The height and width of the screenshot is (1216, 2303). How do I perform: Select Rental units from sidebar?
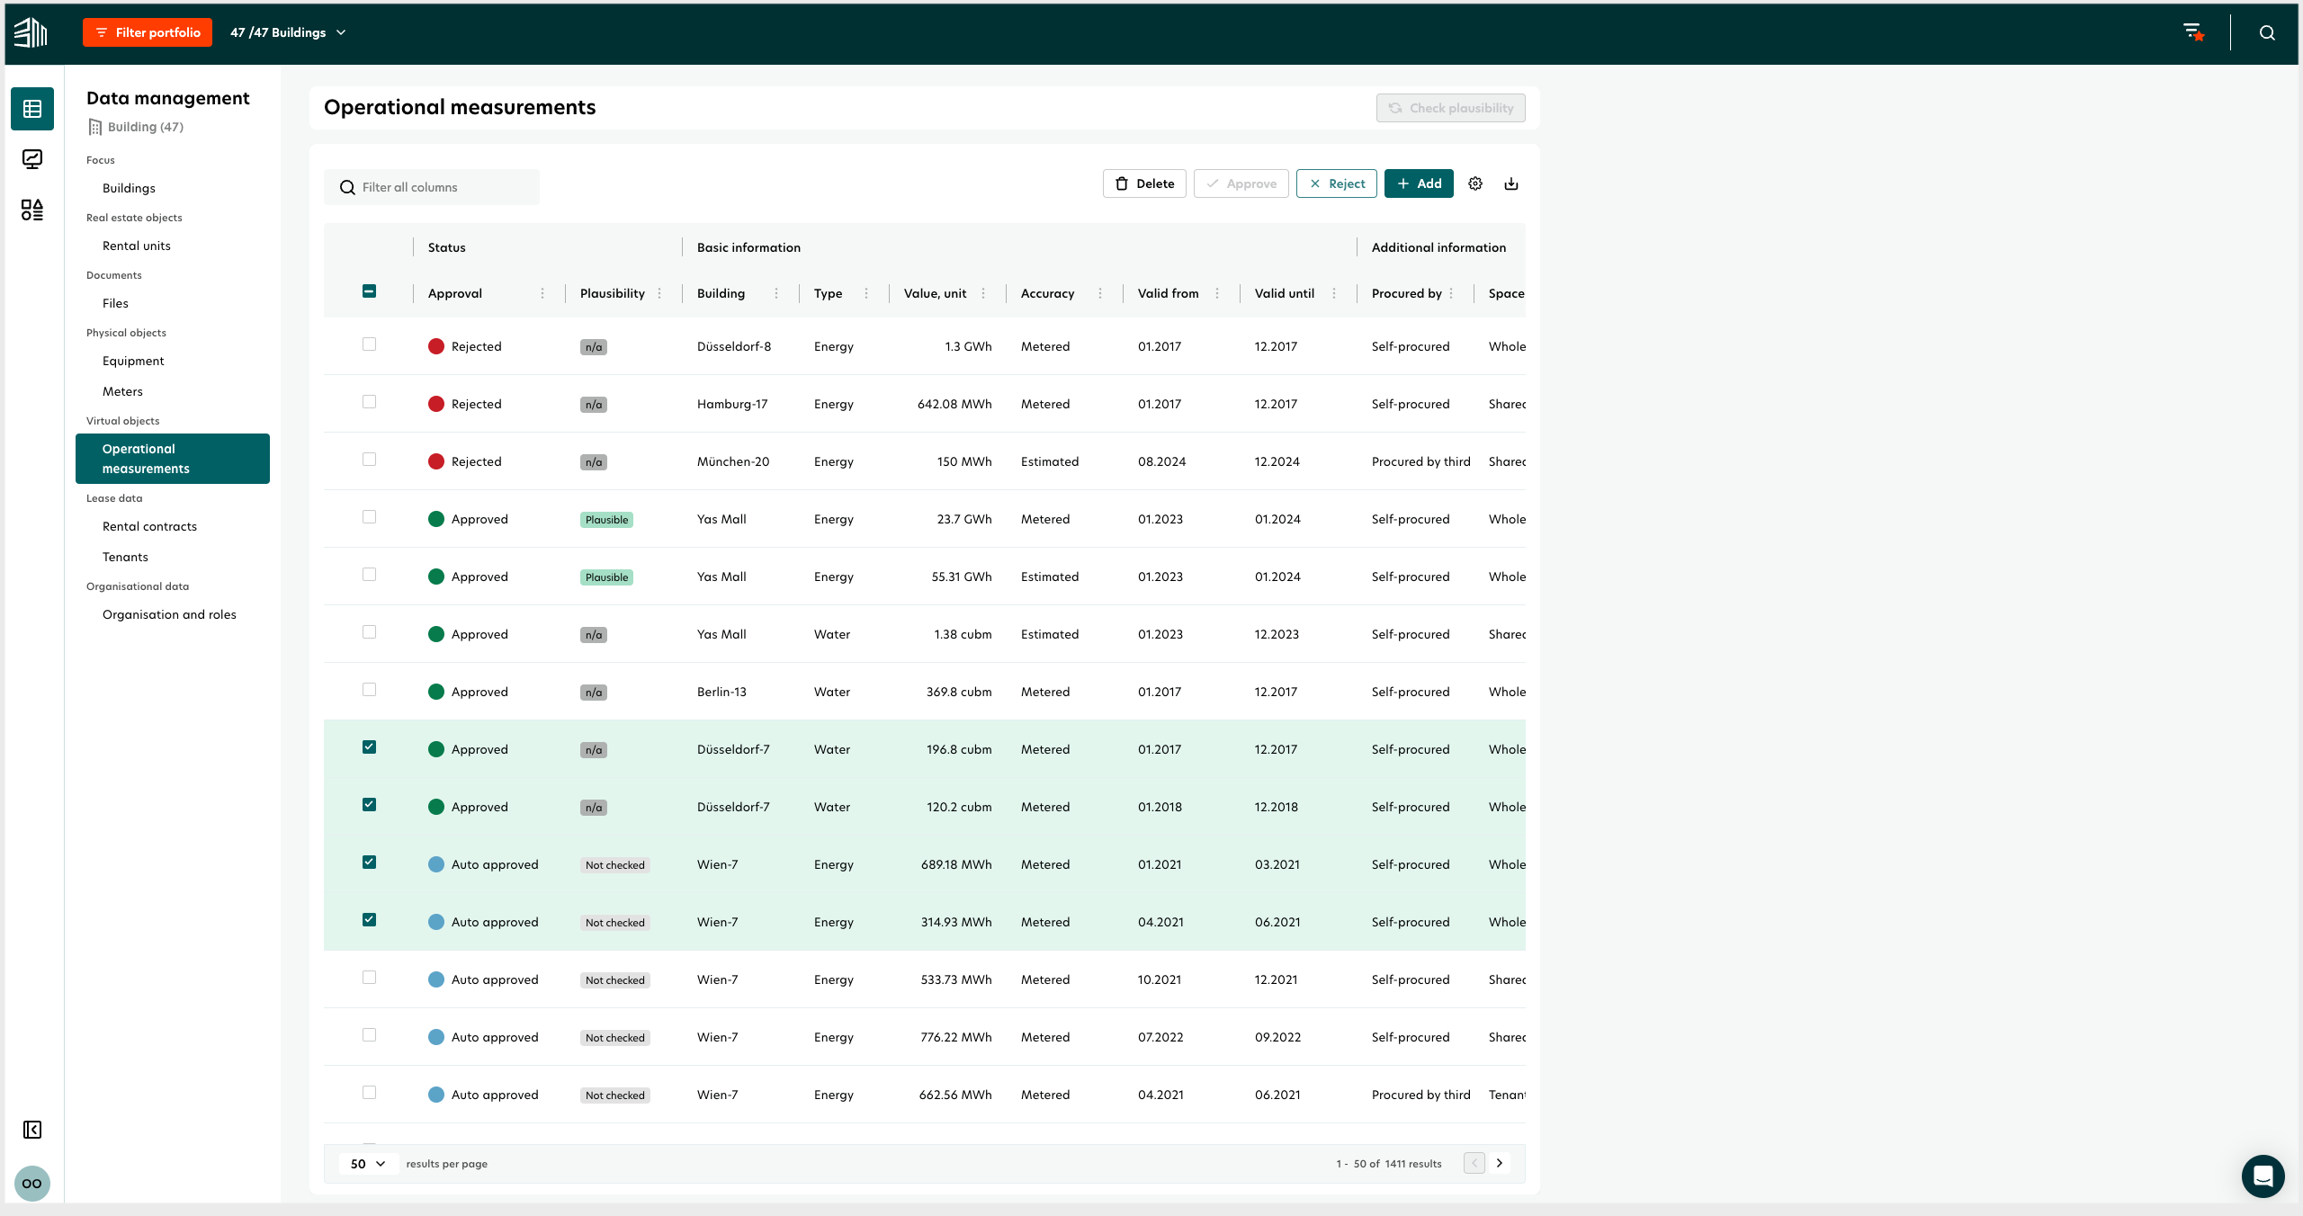click(x=139, y=245)
